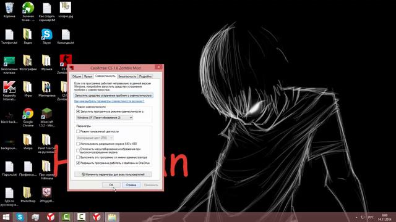Open the Музыка folder
The height and width of the screenshot is (222, 396).
click(46, 60)
